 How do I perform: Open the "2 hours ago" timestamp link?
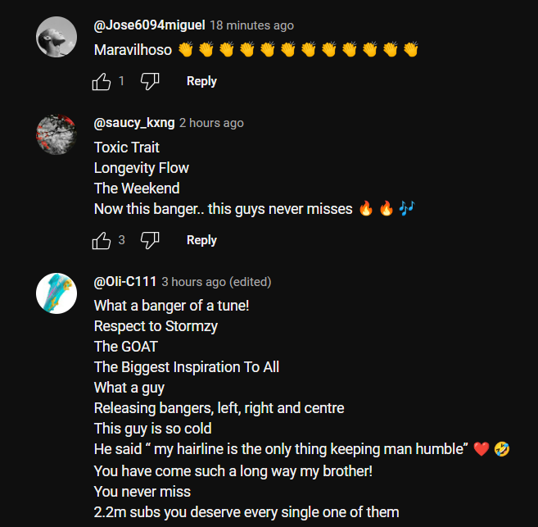pos(211,123)
